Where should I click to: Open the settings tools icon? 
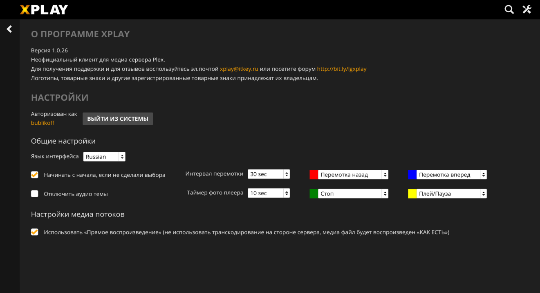tap(527, 9)
